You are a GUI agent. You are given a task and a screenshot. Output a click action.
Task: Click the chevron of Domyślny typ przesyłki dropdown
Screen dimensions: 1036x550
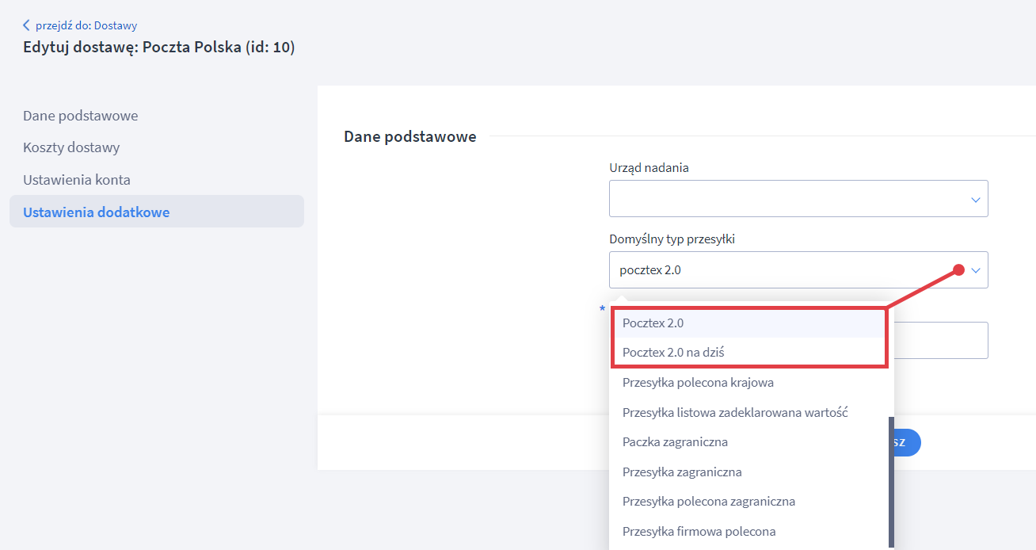976,270
